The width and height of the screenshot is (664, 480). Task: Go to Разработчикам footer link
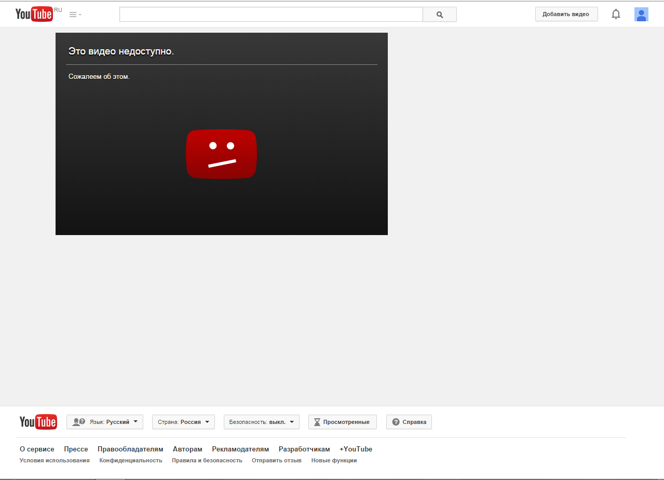[x=304, y=449]
